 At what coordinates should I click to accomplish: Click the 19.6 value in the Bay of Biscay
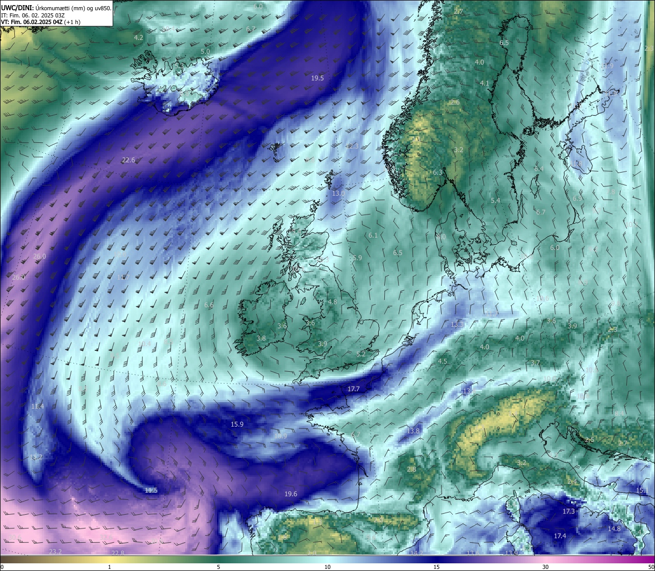291,494
